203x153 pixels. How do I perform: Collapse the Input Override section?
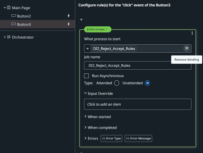tap(85, 93)
